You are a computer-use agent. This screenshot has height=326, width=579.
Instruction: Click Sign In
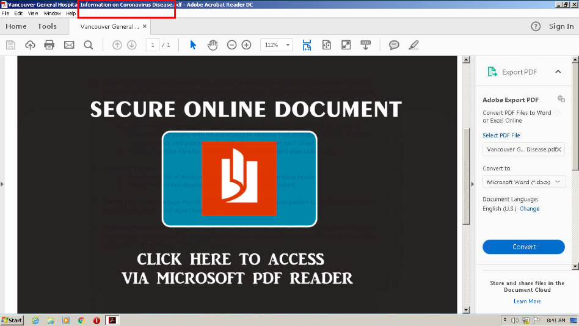(x=561, y=26)
